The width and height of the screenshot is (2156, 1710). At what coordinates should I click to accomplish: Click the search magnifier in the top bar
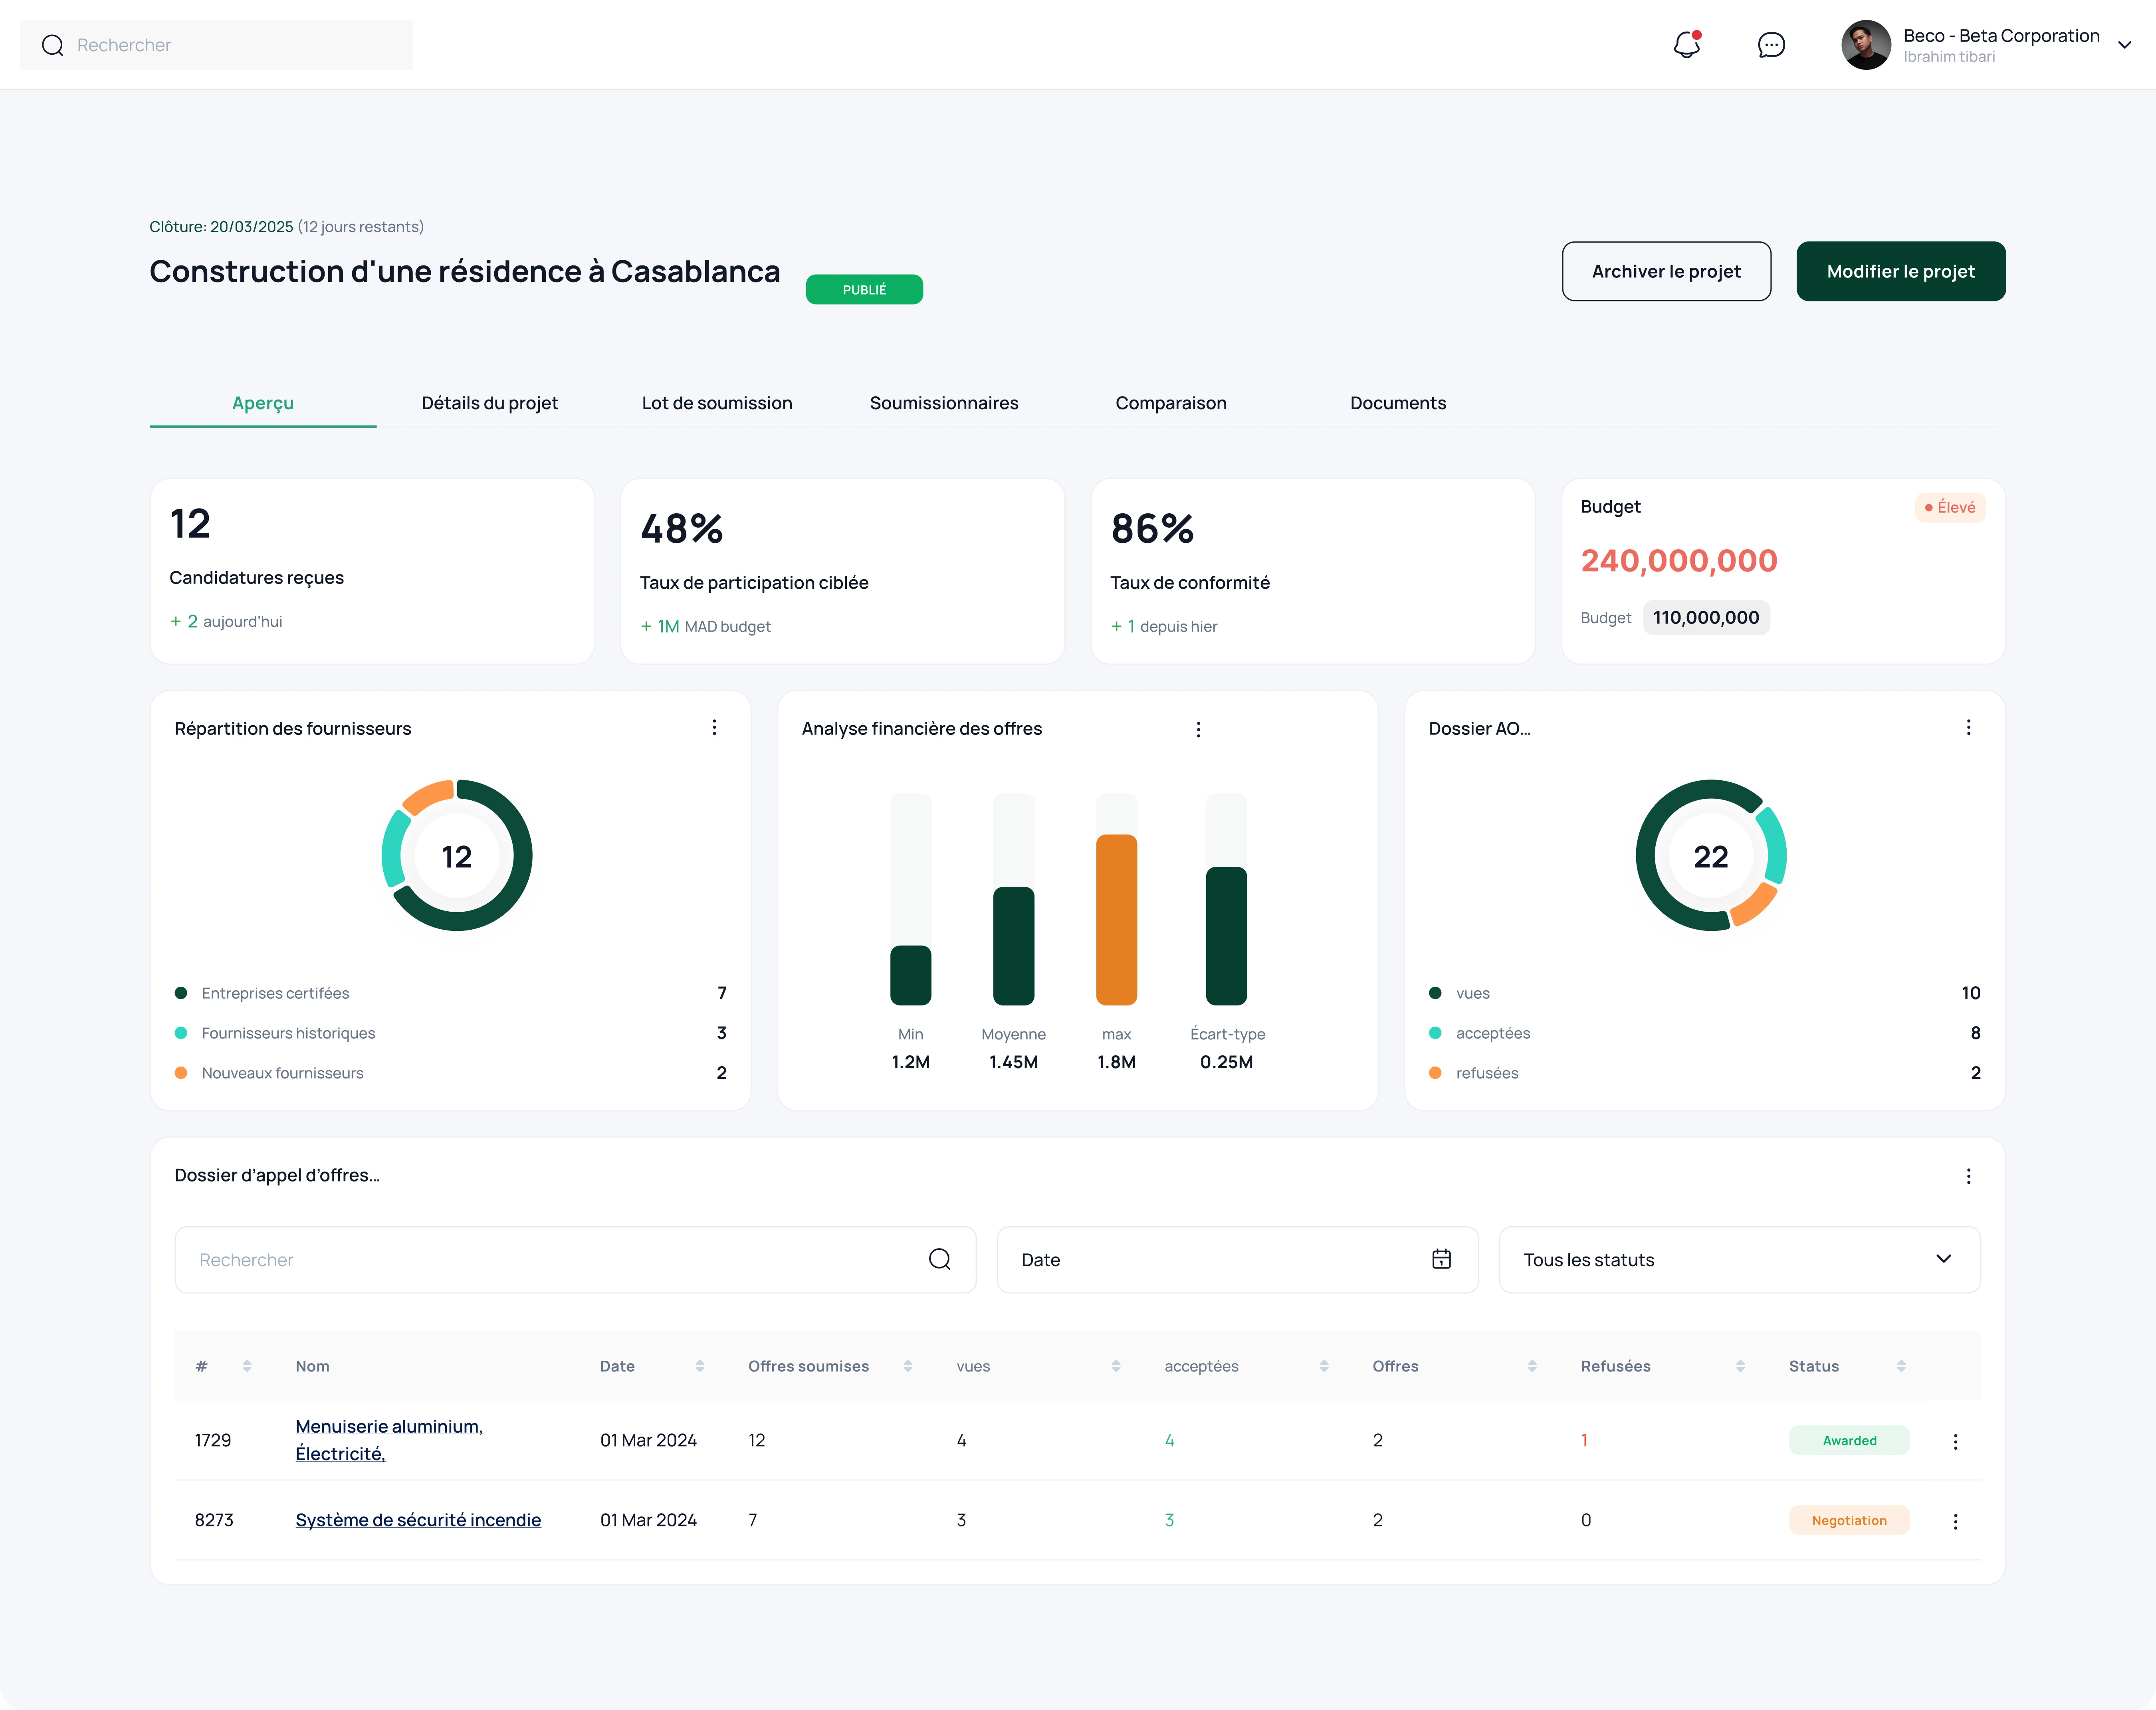[x=53, y=45]
